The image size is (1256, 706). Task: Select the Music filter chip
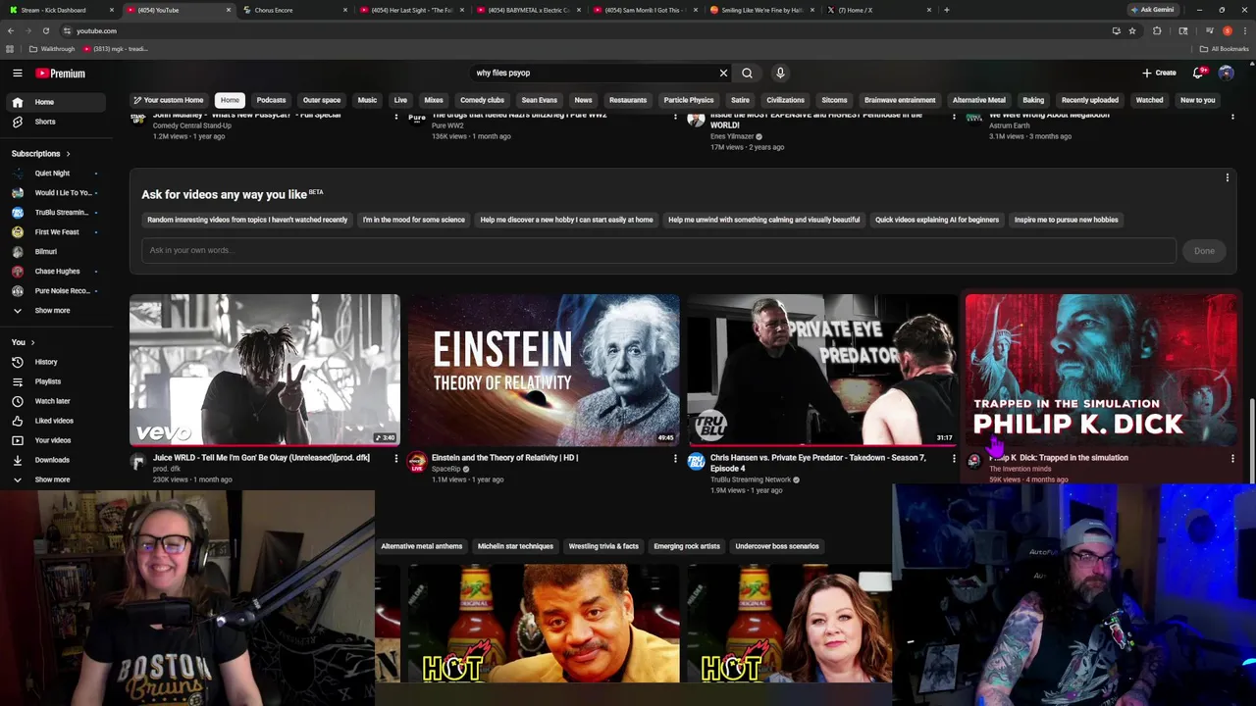click(367, 100)
